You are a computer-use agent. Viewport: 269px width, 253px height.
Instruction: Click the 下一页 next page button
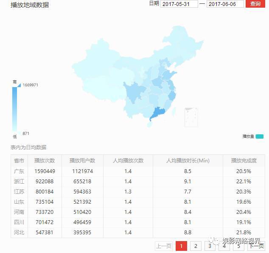256,246
